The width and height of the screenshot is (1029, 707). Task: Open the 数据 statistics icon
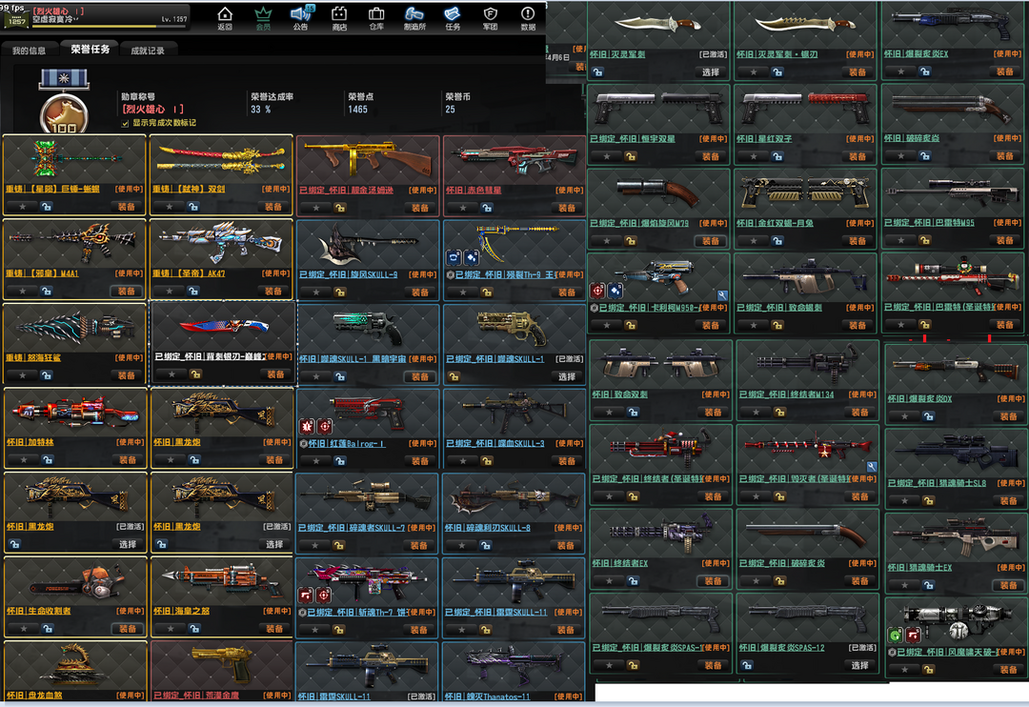point(528,16)
